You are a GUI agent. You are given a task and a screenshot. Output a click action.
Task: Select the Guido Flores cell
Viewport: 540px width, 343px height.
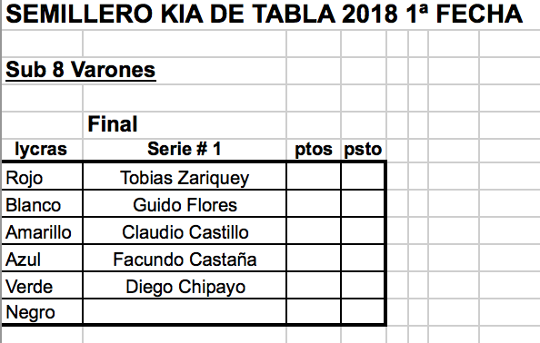pos(185,204)
